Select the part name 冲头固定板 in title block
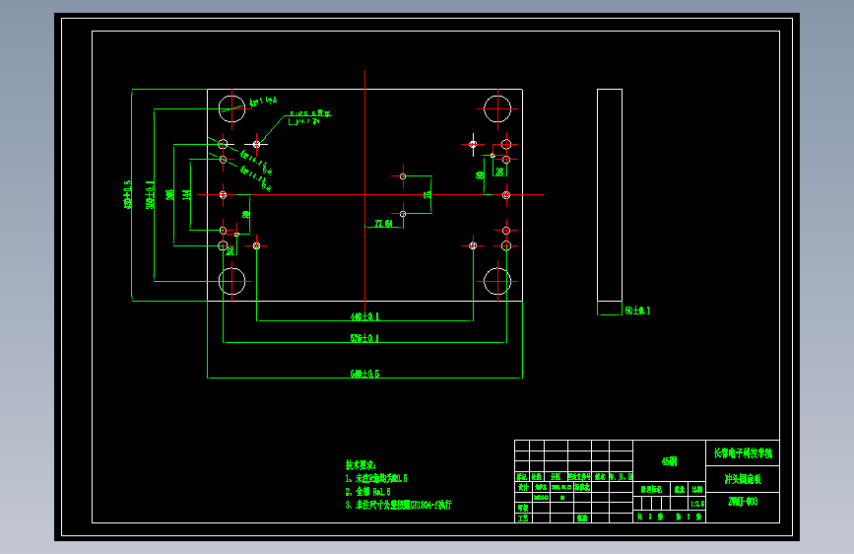Screen dimensions: 854x554 pos(743,479)
